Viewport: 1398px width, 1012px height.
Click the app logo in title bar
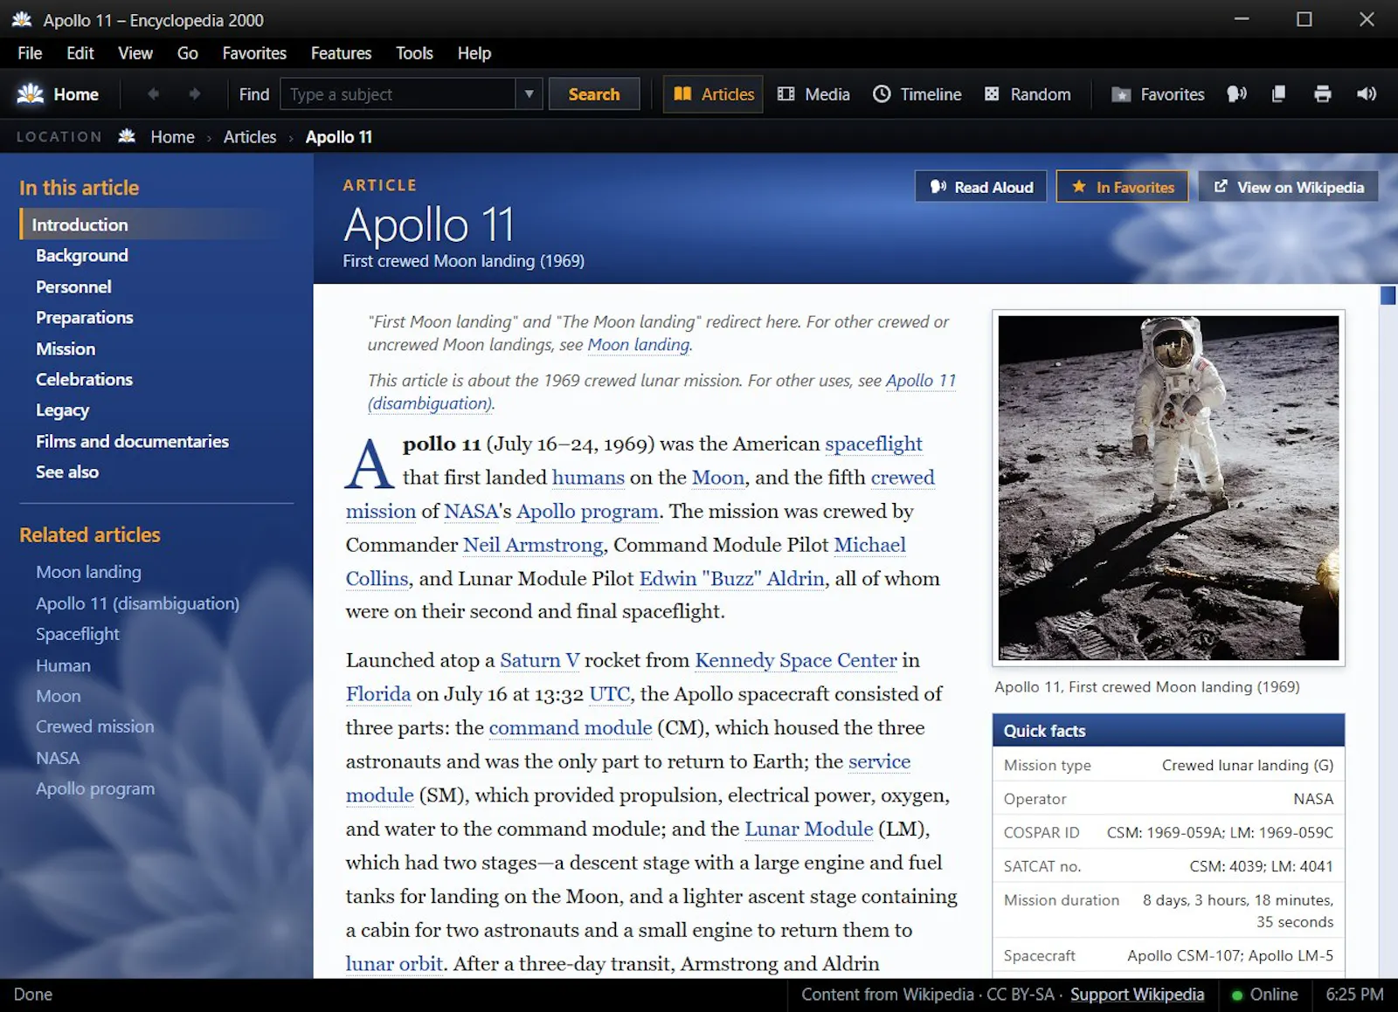click(x=22, y=19)
